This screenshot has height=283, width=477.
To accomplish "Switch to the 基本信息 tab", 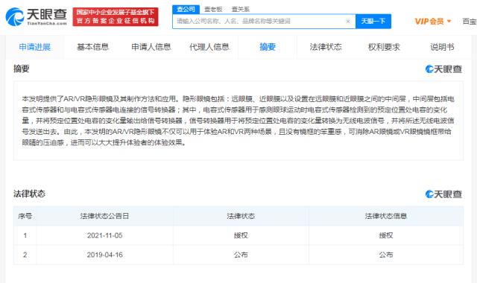I will (92, 47).
